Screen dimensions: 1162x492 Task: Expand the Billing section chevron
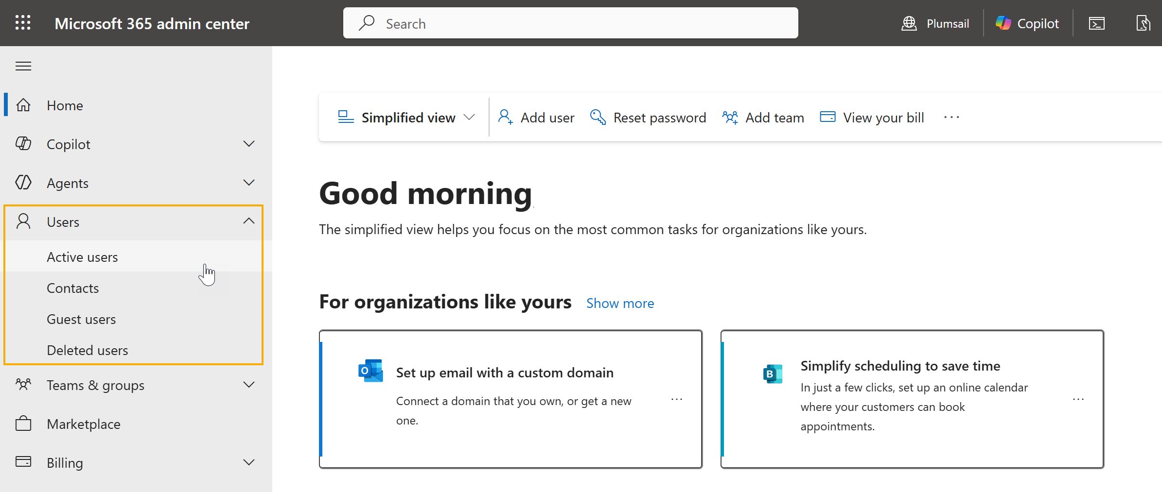click(x=249, y=462)
